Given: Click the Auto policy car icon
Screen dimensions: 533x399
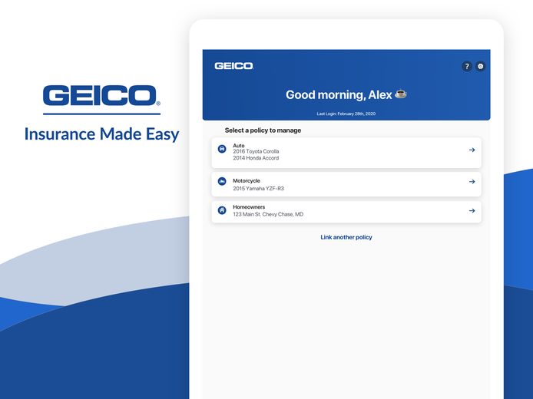Looking at the screenshot, I should click(x=222, y=149).
